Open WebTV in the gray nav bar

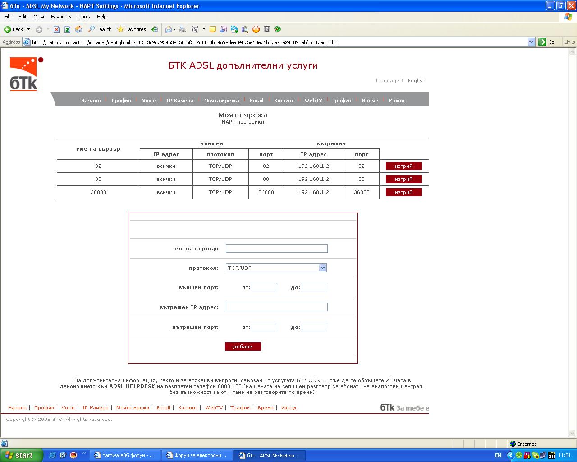tap(313, 100)
